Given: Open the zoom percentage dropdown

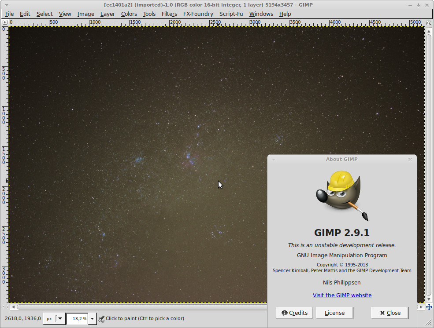Looking at the screenshot, I should [x=92, y=318].
